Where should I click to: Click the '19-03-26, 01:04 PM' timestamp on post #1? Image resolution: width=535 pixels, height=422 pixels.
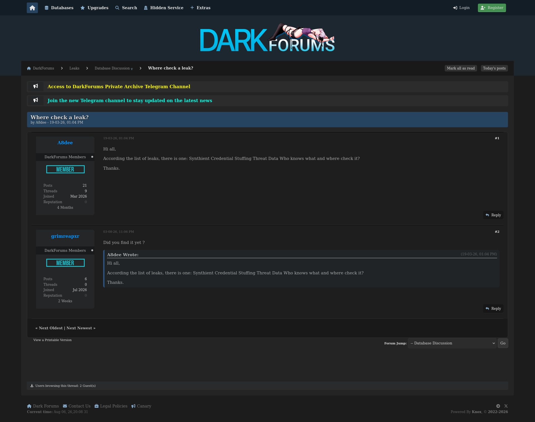click(118, 138)
